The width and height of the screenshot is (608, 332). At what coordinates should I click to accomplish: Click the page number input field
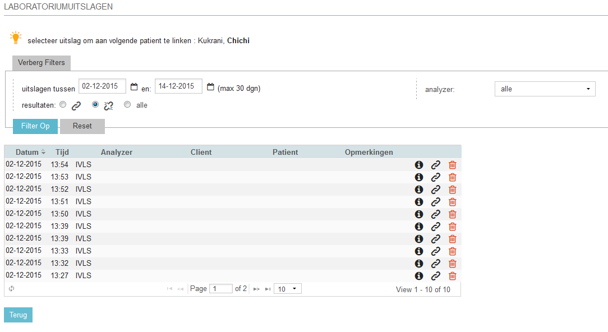[x=220, y=289]
